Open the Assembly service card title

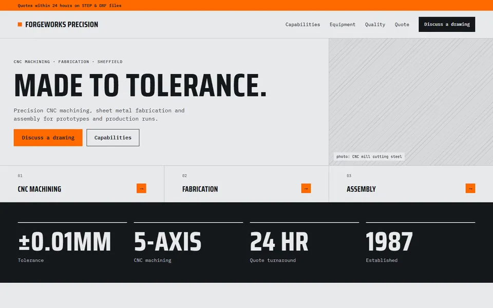[361, 189]
